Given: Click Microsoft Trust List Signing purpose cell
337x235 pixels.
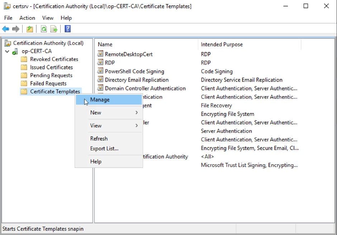Looking at the screenshot, I should tap(249, 165).
